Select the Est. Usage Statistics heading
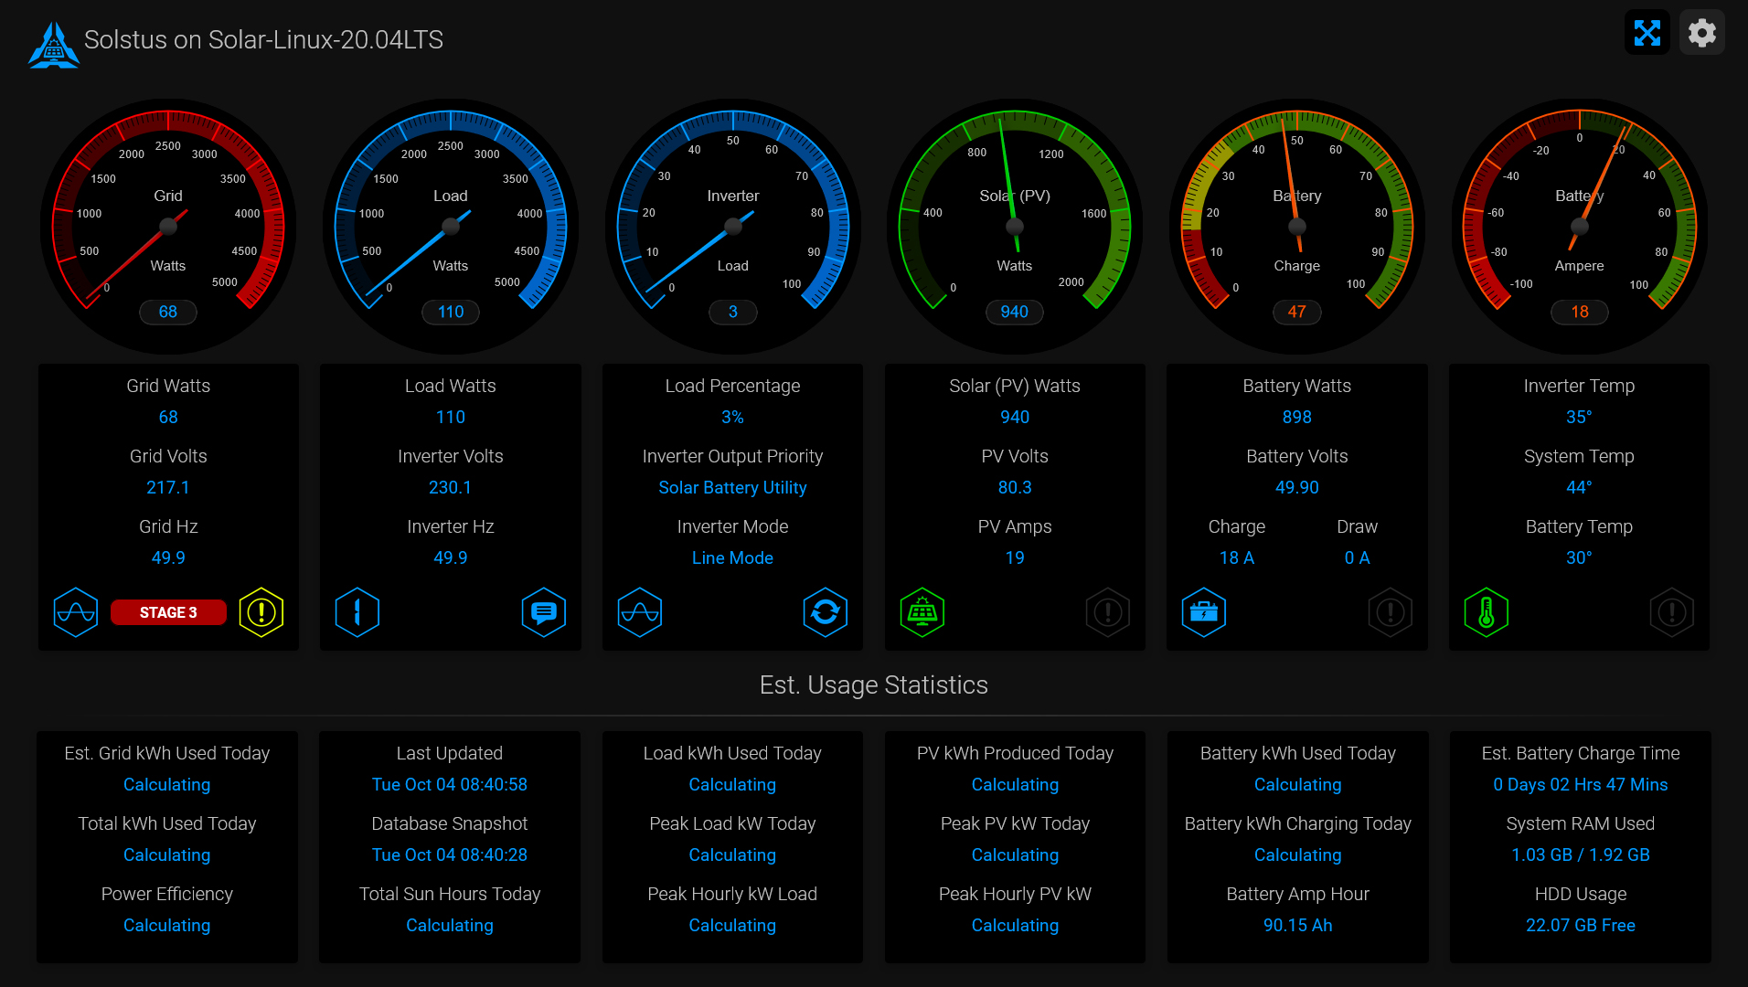 (x=874, y=685)
